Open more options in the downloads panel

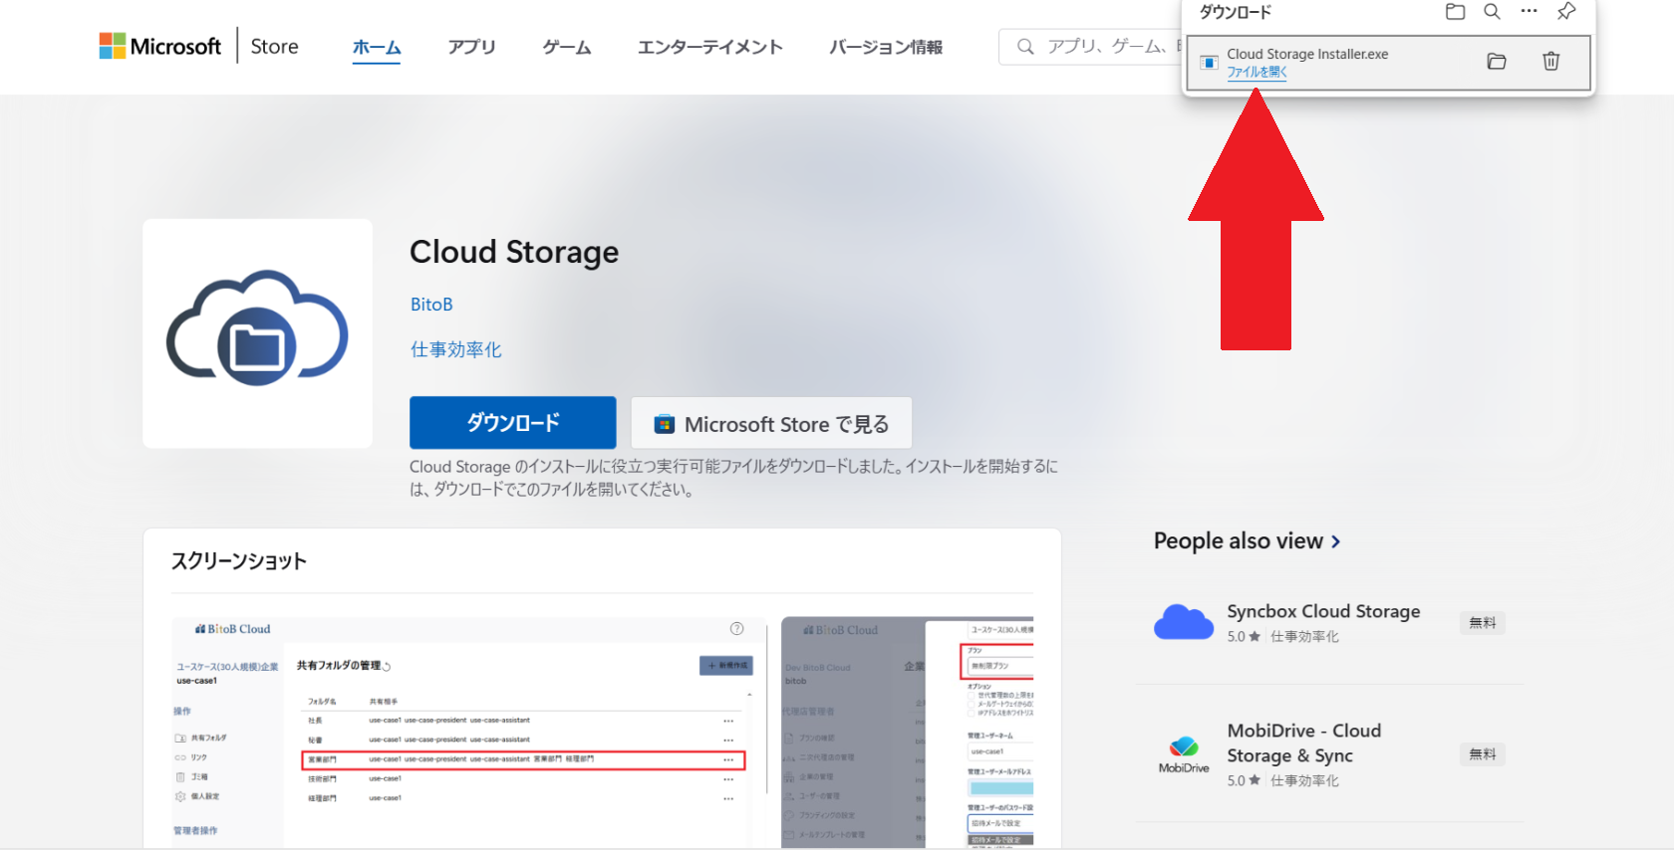click(1529, 12)
